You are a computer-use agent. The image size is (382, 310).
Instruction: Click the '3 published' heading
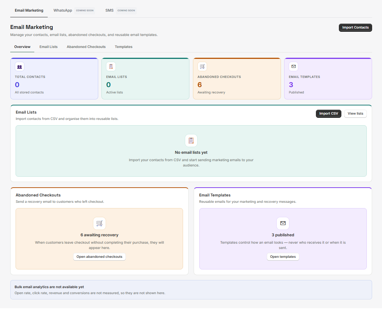(x=283, y=236)
